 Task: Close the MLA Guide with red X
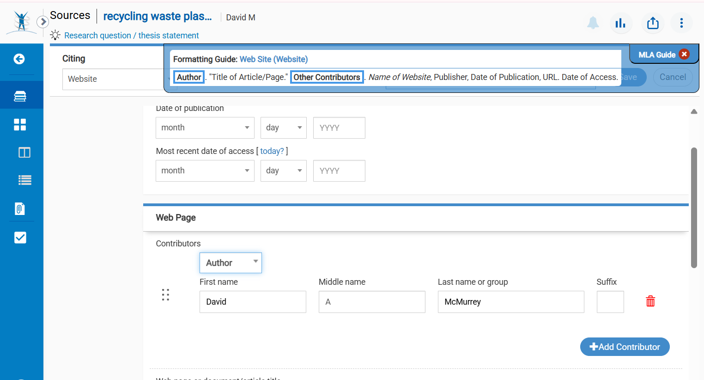(684, 54)
